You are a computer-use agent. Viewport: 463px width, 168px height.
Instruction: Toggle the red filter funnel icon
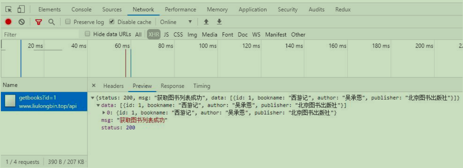coord(39,22)
